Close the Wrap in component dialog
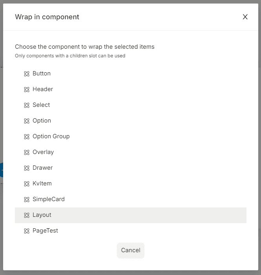The image size is (261, 275). [x=245, y=17]
